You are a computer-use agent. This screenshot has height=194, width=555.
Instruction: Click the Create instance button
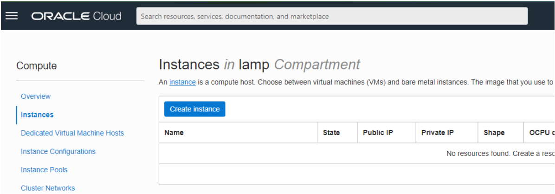195,109
